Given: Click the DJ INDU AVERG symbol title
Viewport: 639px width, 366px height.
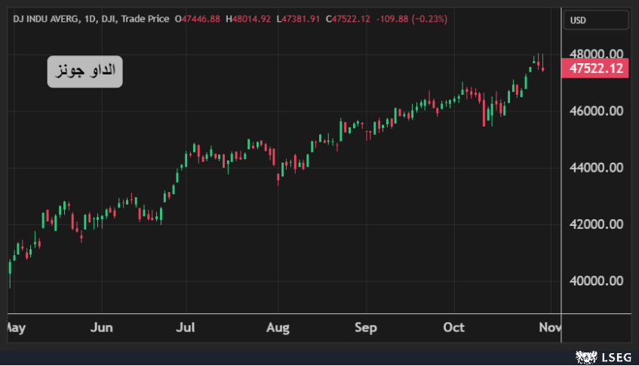Looking at the screenshot, I should tap(45, 18).
